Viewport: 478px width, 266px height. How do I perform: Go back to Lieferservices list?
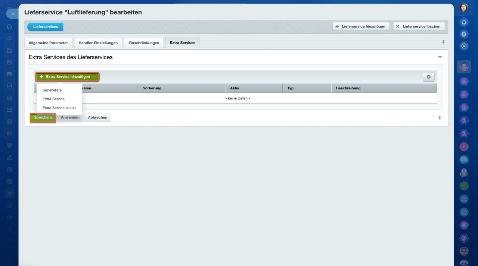(x=45, y=27)
